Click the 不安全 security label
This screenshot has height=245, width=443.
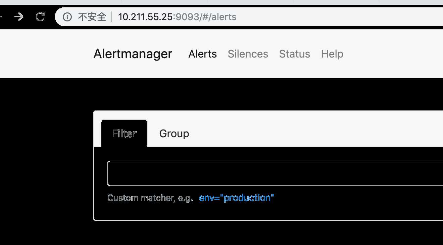pyautogui.click(x=92, y=17)
